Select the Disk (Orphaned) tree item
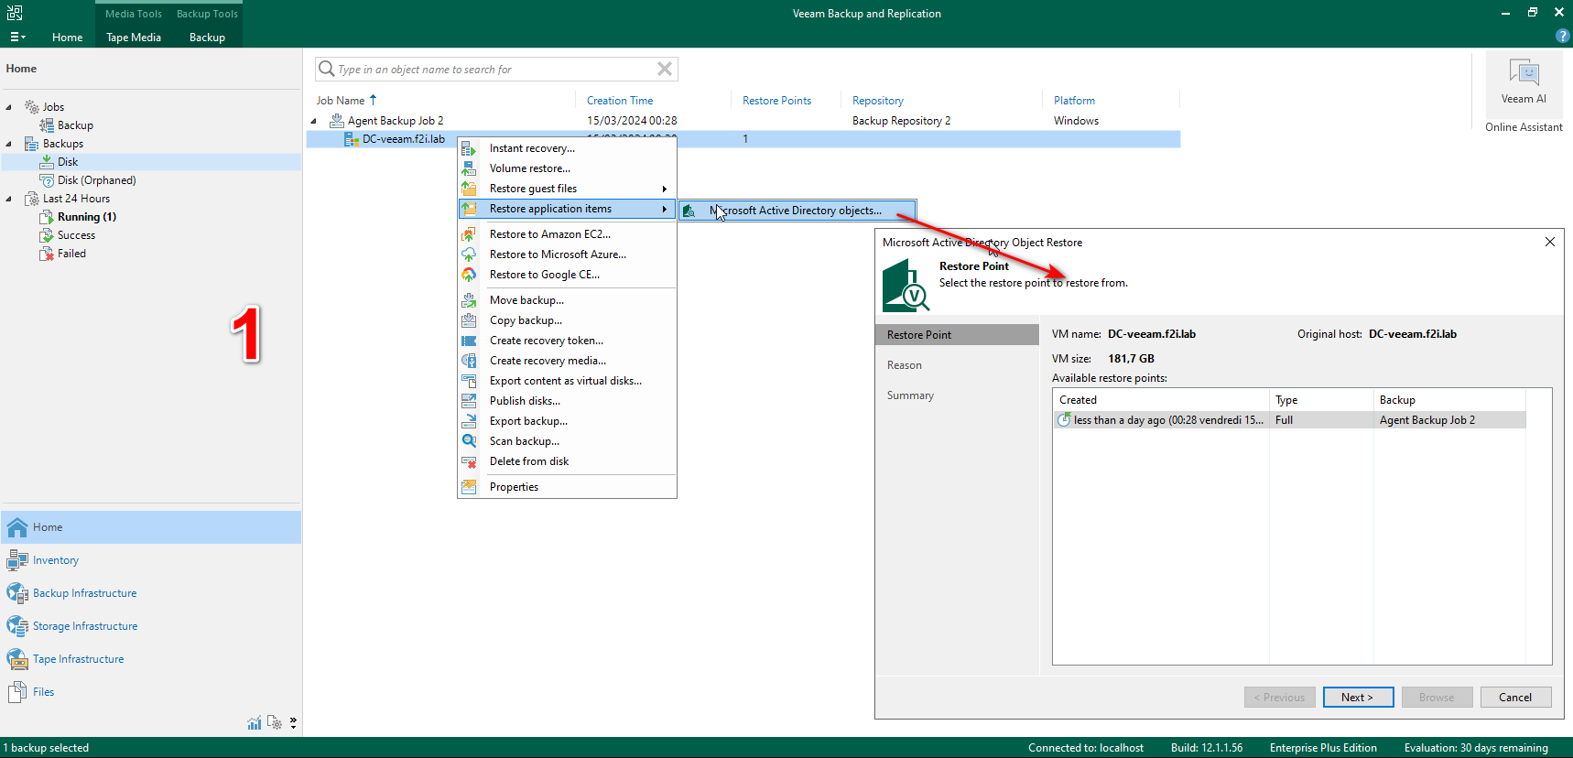The image size is (1573, 758). click(x=96, y=180)
